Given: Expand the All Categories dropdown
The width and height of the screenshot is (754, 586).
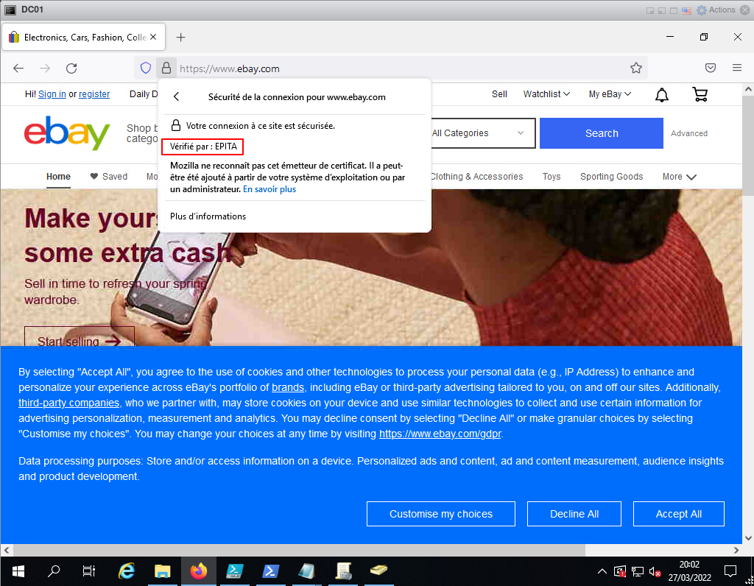Looking at the screenshot, I should point(478,133).
